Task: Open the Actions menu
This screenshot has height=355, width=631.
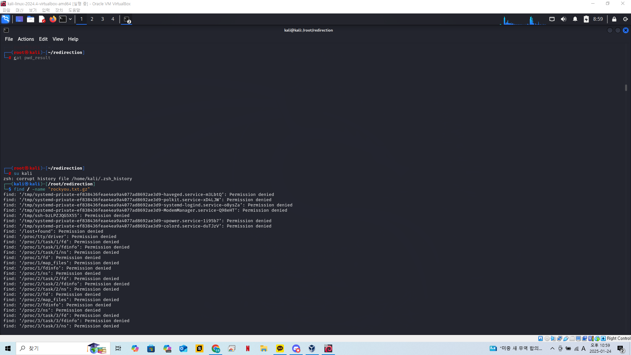Action: [26, 39]
